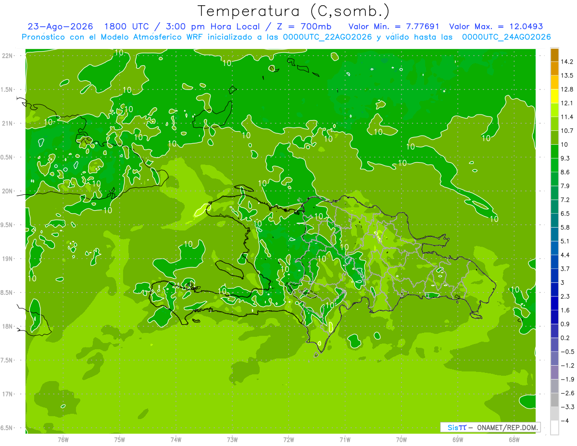The width and height of the screenshot is (577, 446).
Task: Pick the bright yellow swatch between 12.1 and 12.8
Action: (554, 96)
